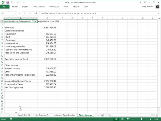
Task: Click the Excel application icon
Action: point(3,2)
